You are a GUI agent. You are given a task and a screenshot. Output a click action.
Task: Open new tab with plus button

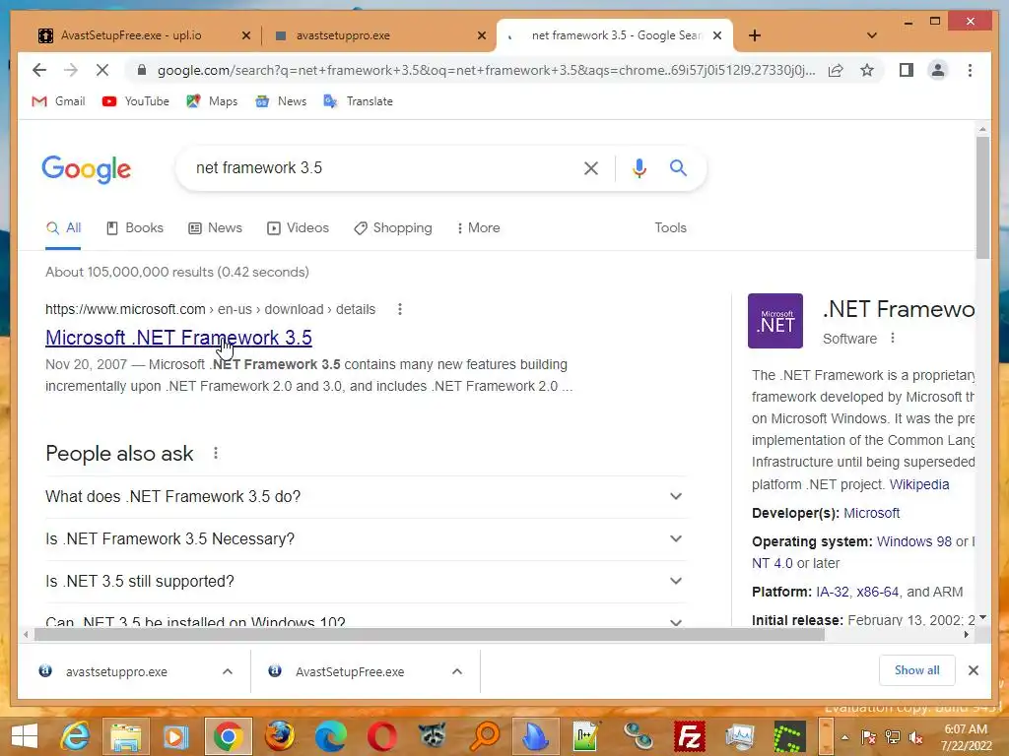tap(755, 35)
